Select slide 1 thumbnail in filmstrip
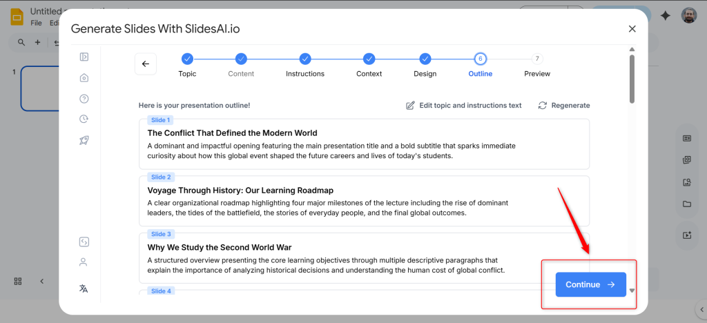Screen dimensions: 707x323 tap(40, 88)
